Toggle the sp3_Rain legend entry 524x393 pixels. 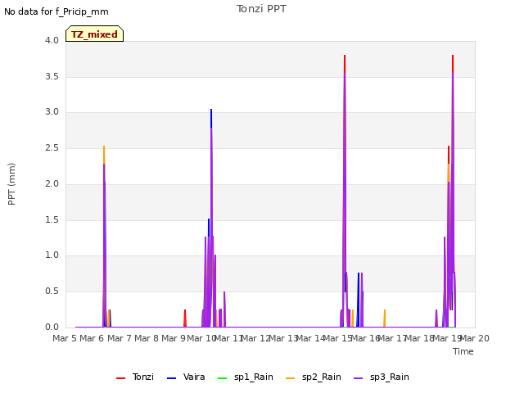coord(382,377)
